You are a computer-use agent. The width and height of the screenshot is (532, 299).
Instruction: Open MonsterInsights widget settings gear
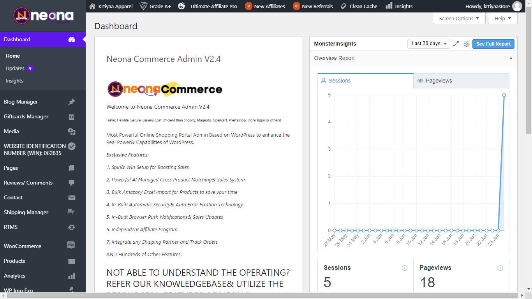(467, 44)
